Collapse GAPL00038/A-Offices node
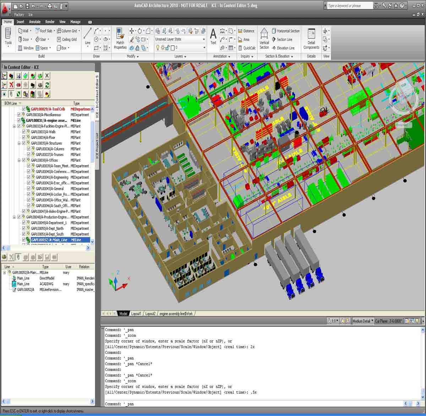426x416 pixels. [20, 160]
